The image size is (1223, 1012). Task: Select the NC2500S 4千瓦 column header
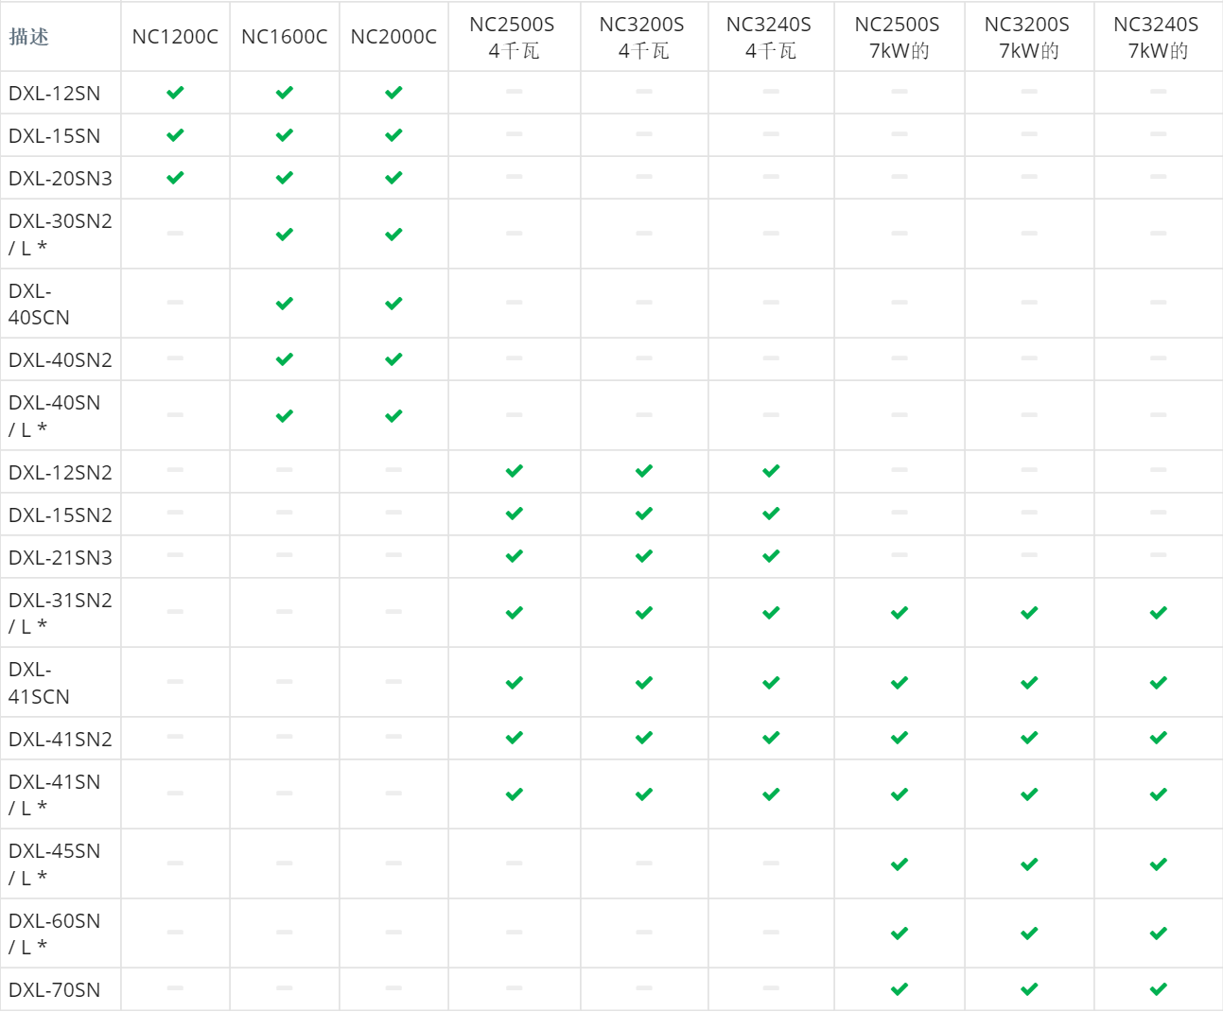(513, 38)
